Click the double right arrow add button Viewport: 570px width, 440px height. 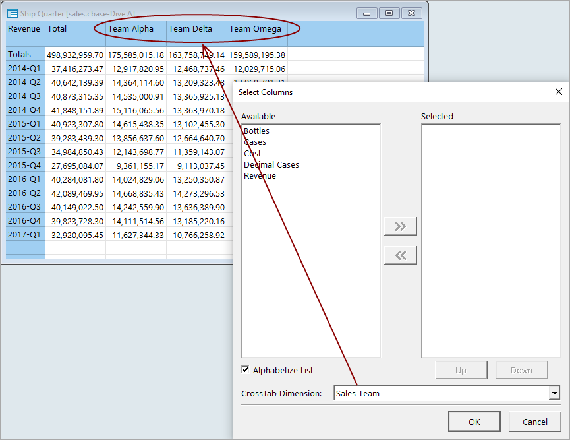tap(401, 226)
